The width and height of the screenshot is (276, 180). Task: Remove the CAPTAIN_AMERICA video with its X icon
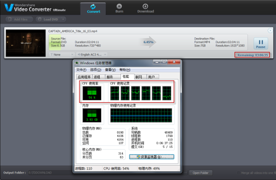pyautogui.click(x=270, y=31)
